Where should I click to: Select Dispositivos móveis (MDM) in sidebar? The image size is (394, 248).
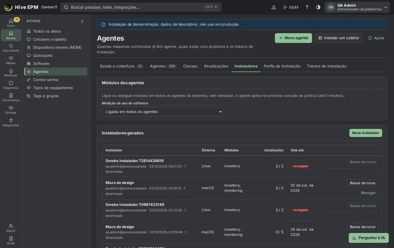click(56, 47)
